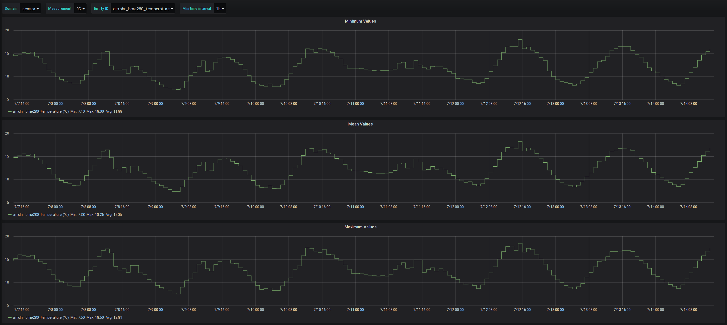Click the Measurement variable label
Viewport: 727px width, 325px height.
click(x=60, y=9)
